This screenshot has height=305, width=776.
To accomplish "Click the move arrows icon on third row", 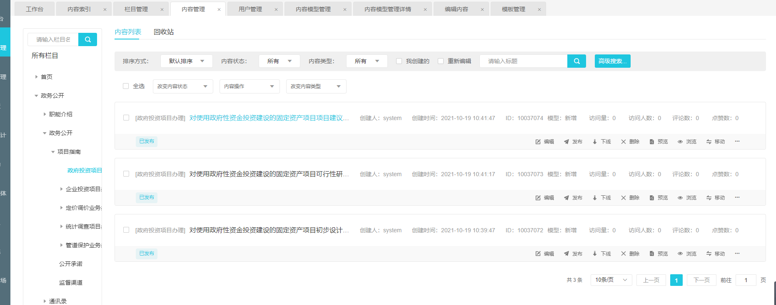I will pos(709,254).
